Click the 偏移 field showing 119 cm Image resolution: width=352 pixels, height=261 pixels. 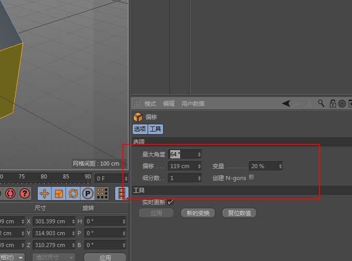(x=185, y=166)
